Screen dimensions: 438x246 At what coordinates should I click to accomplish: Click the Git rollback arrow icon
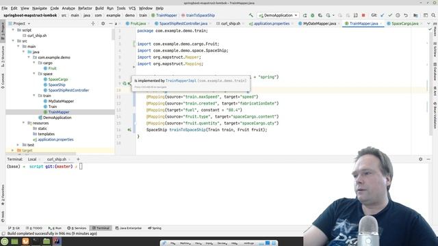[x=406, y=15]
